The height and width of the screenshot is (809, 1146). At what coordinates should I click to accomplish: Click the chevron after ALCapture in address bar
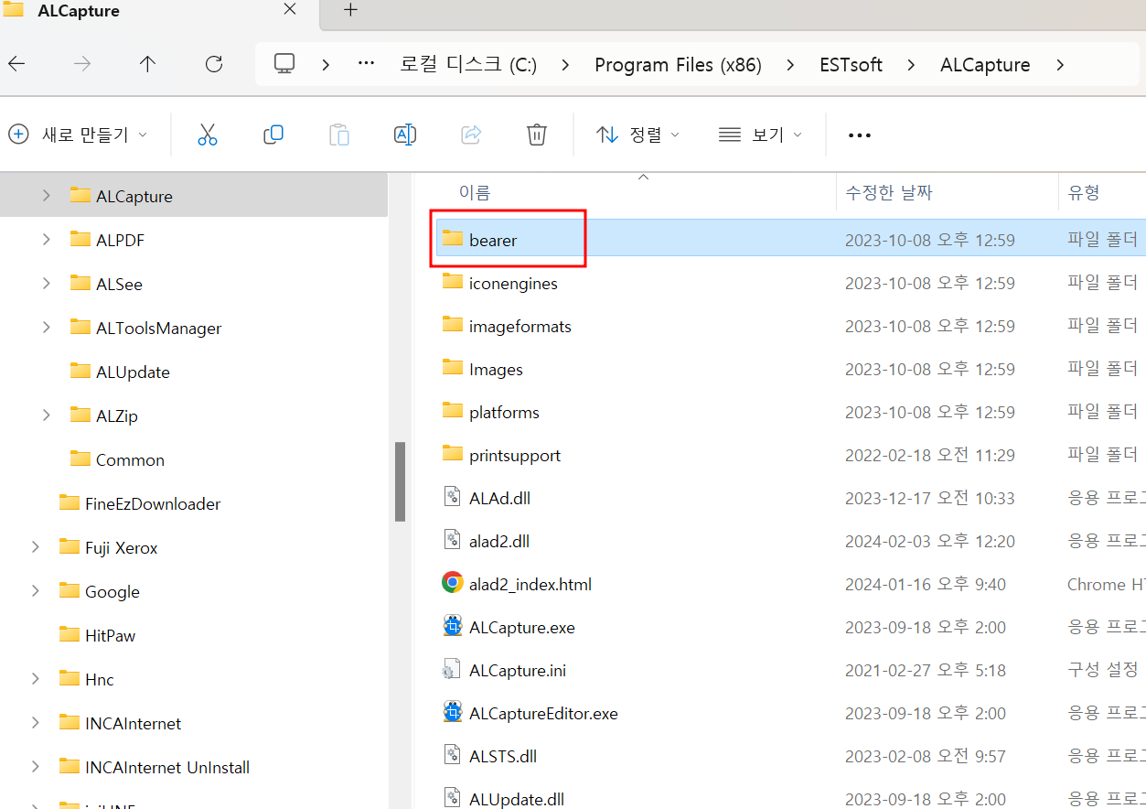tap(1060, 65)
